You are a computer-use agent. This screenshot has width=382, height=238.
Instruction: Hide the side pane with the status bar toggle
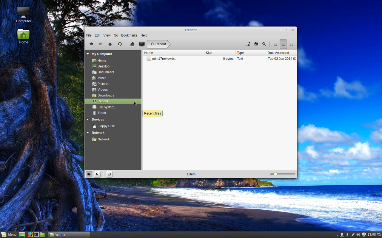[x=109, y=174]
